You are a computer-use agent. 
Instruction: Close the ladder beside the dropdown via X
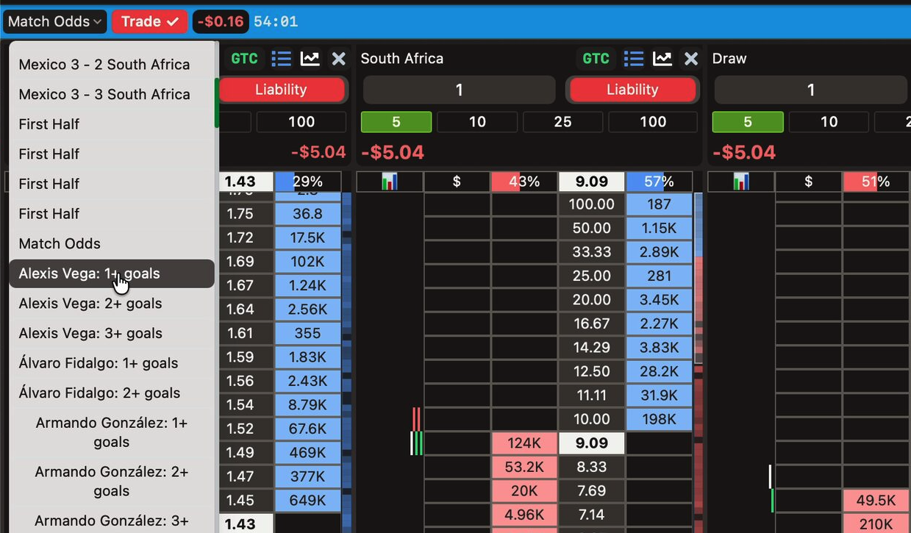[x=338, y=59]
